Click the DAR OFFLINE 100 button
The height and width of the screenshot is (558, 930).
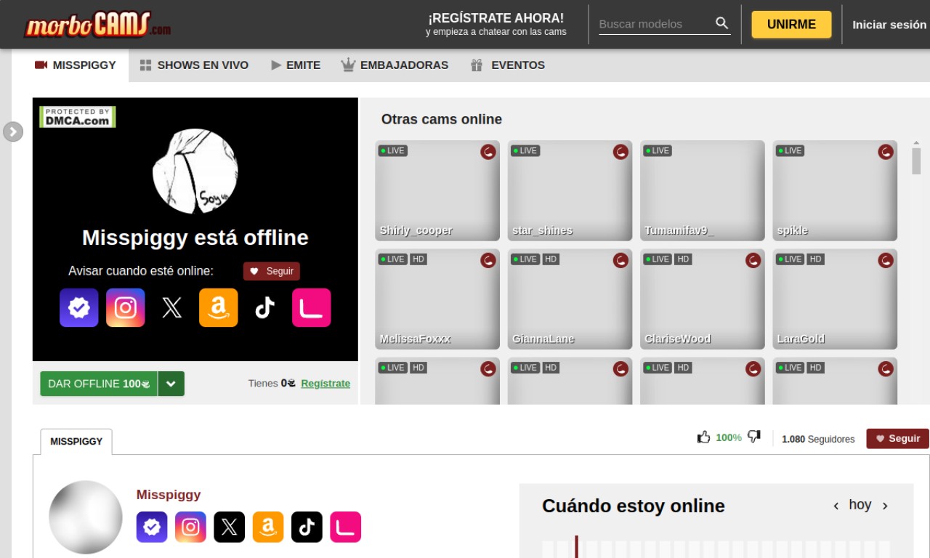click(x=99, y=384)
